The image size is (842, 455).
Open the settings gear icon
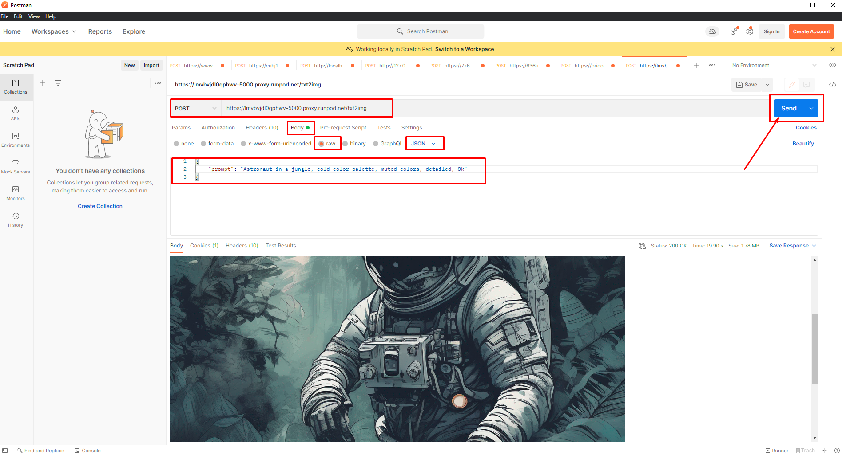pos(750,31)
